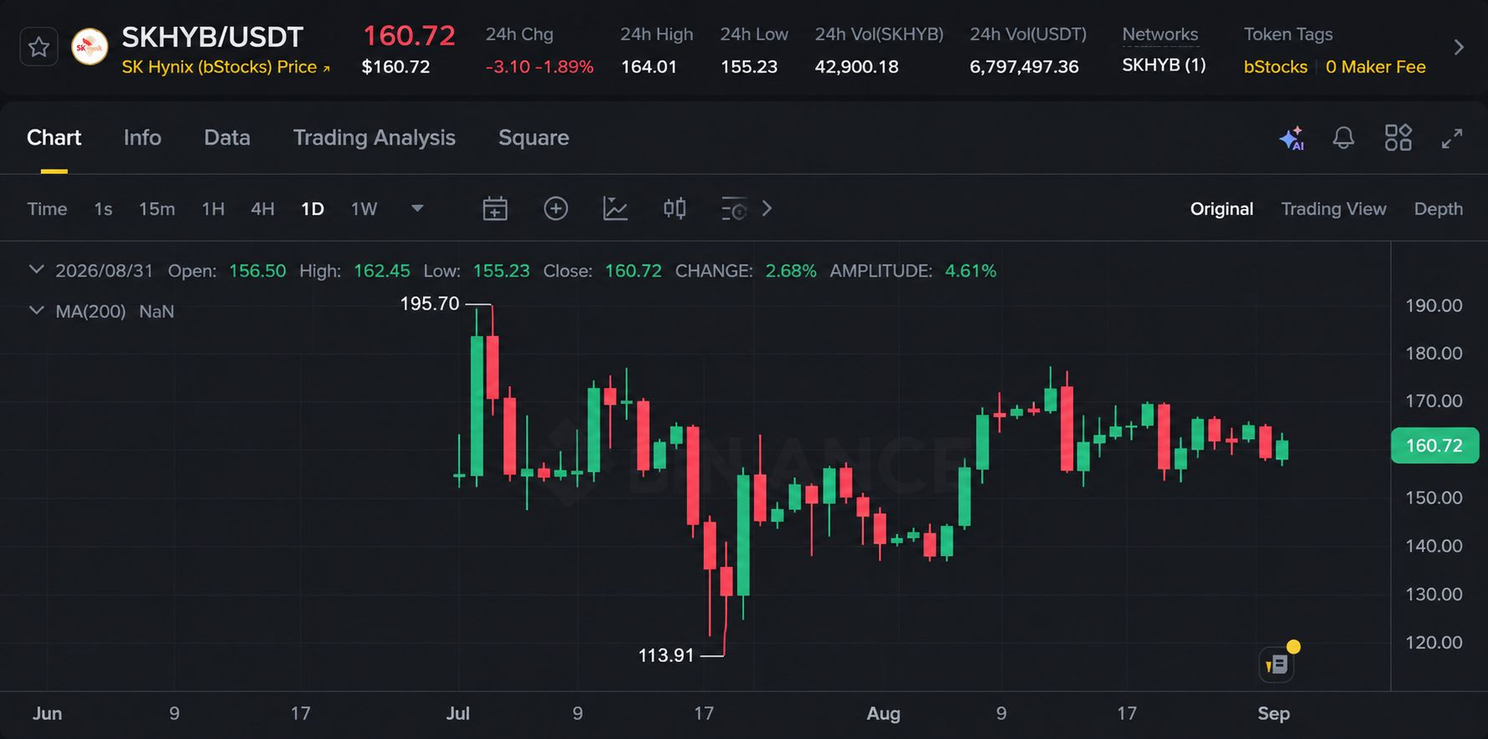Click the CHANGE value 2.68%
Image resolution: width=1488 pixels, height=739 pixels.
coord(791,271)
